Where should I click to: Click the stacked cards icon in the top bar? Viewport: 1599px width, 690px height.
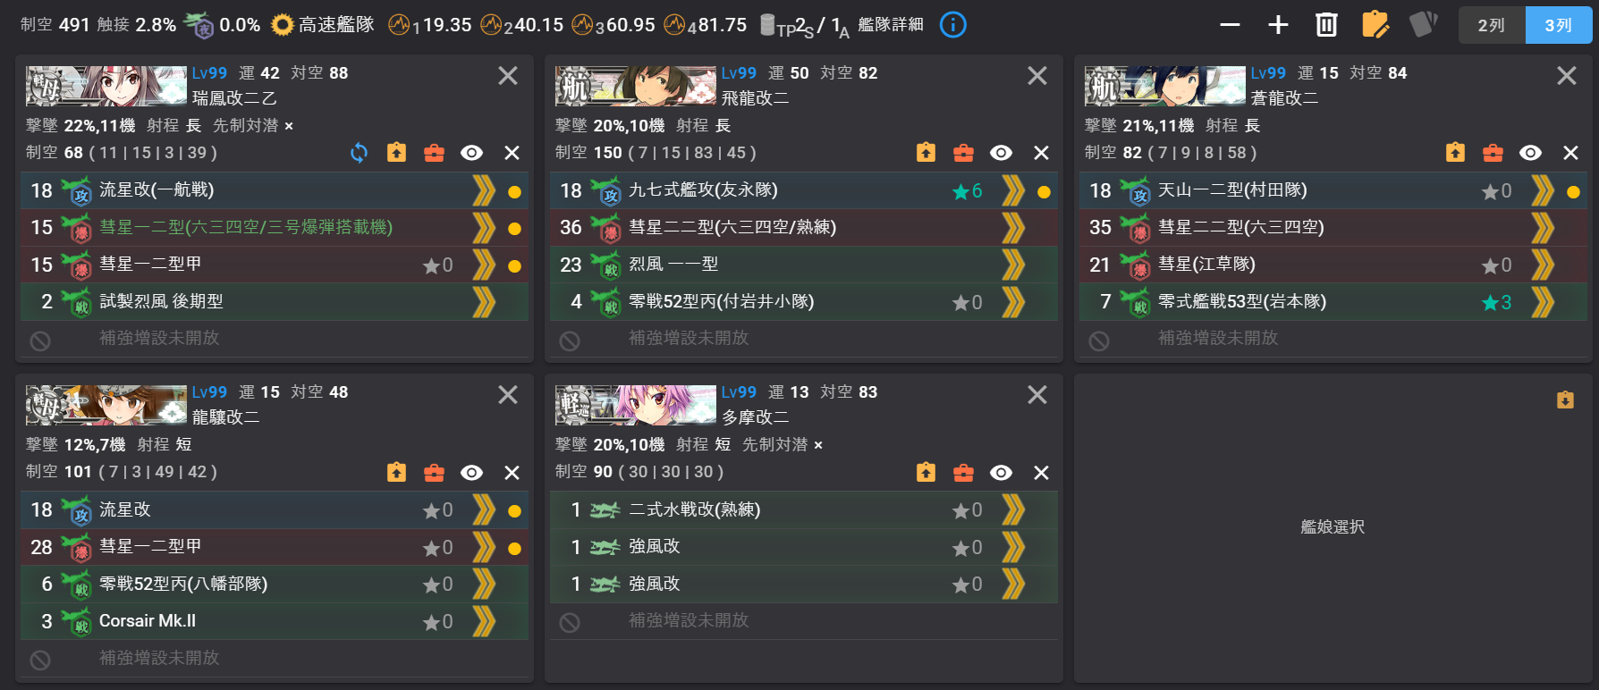(x=1422, y=24)
